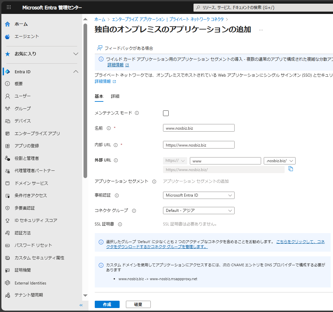Collapse the sidebar with double-chevron icon

(x=81, y=305)
